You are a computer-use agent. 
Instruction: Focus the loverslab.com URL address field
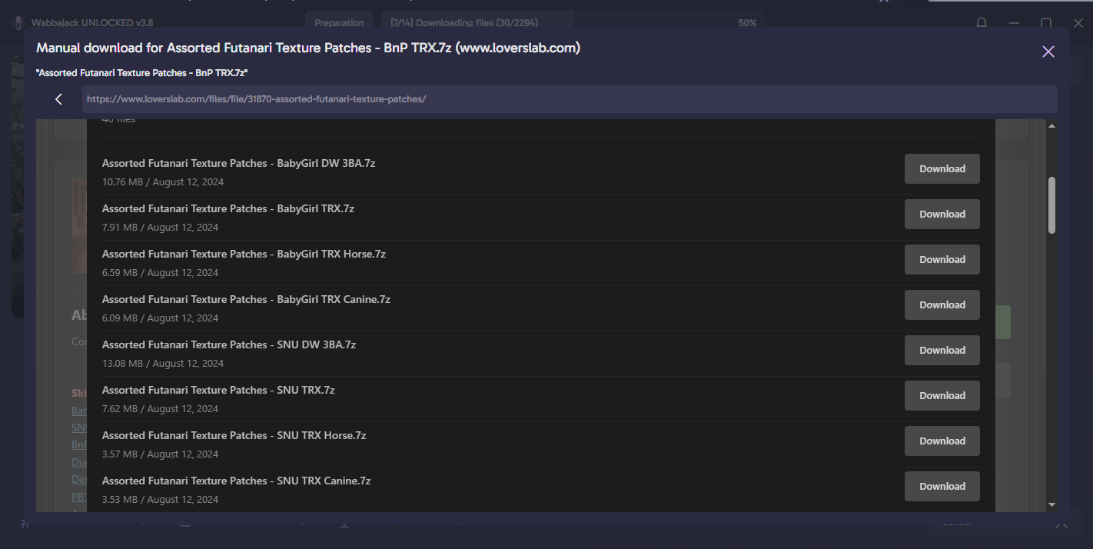click(x=570, y=99)
